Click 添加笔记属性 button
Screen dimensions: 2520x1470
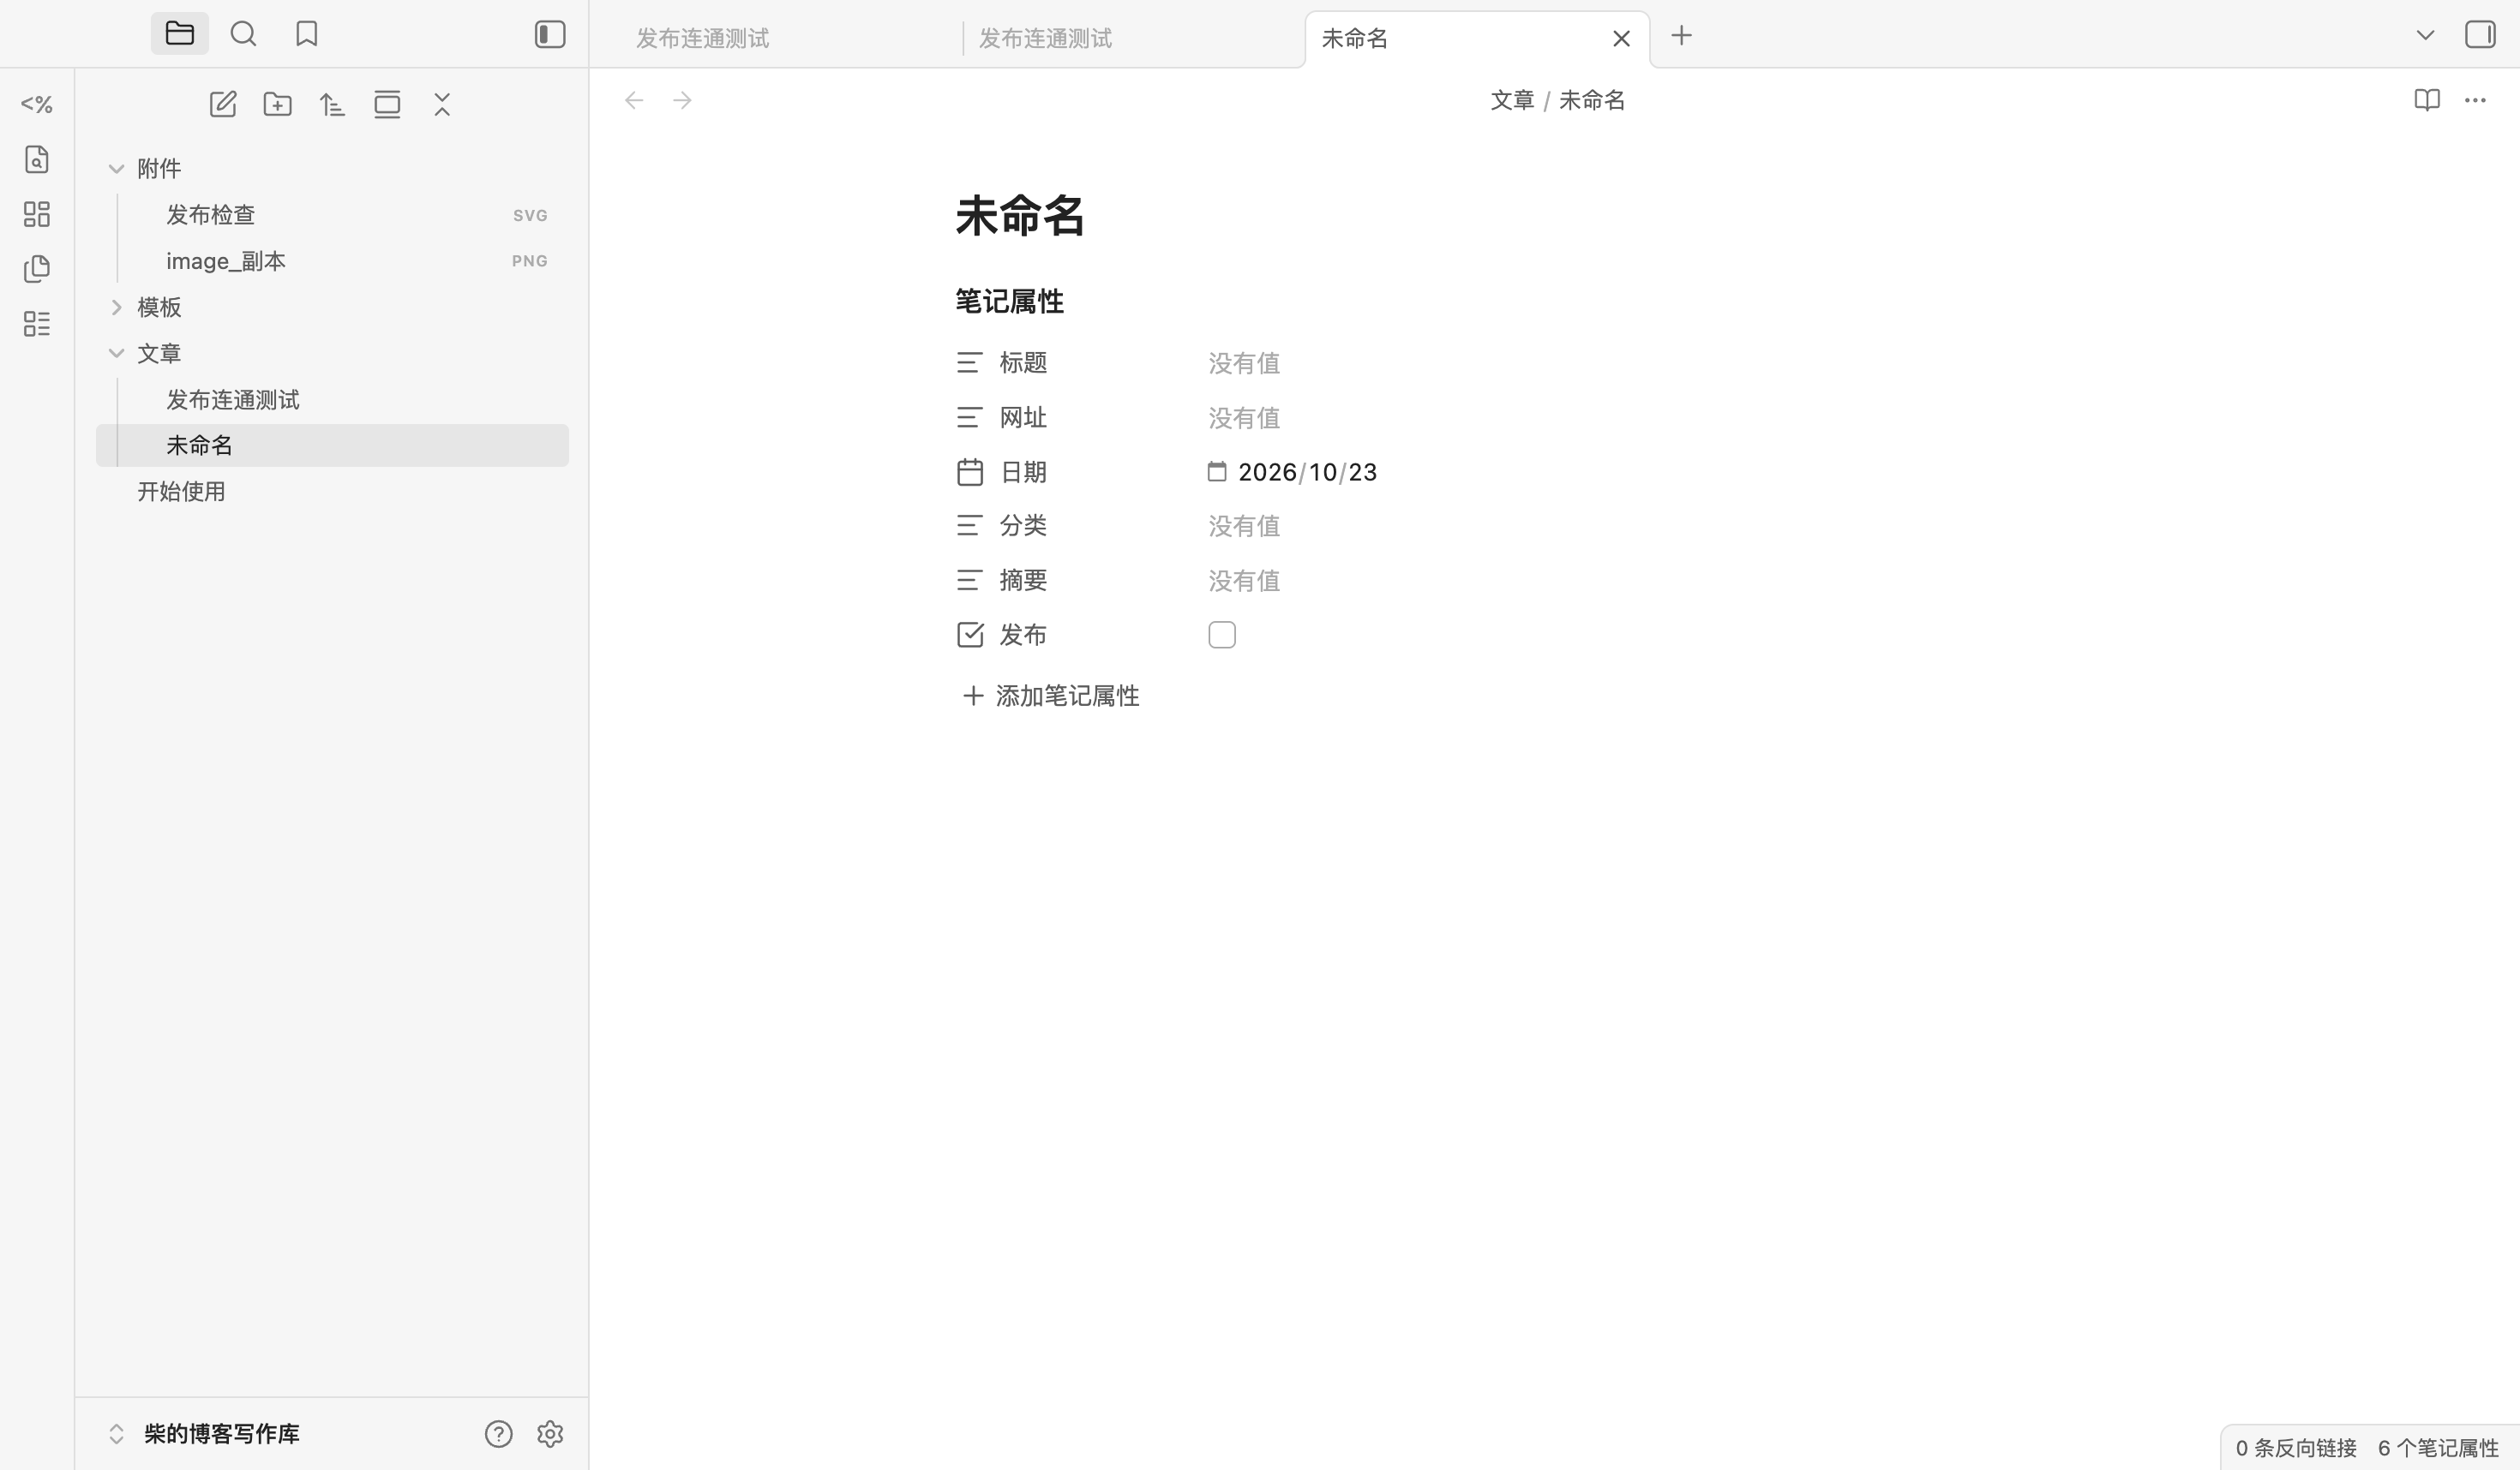[x=1050, y=696]
